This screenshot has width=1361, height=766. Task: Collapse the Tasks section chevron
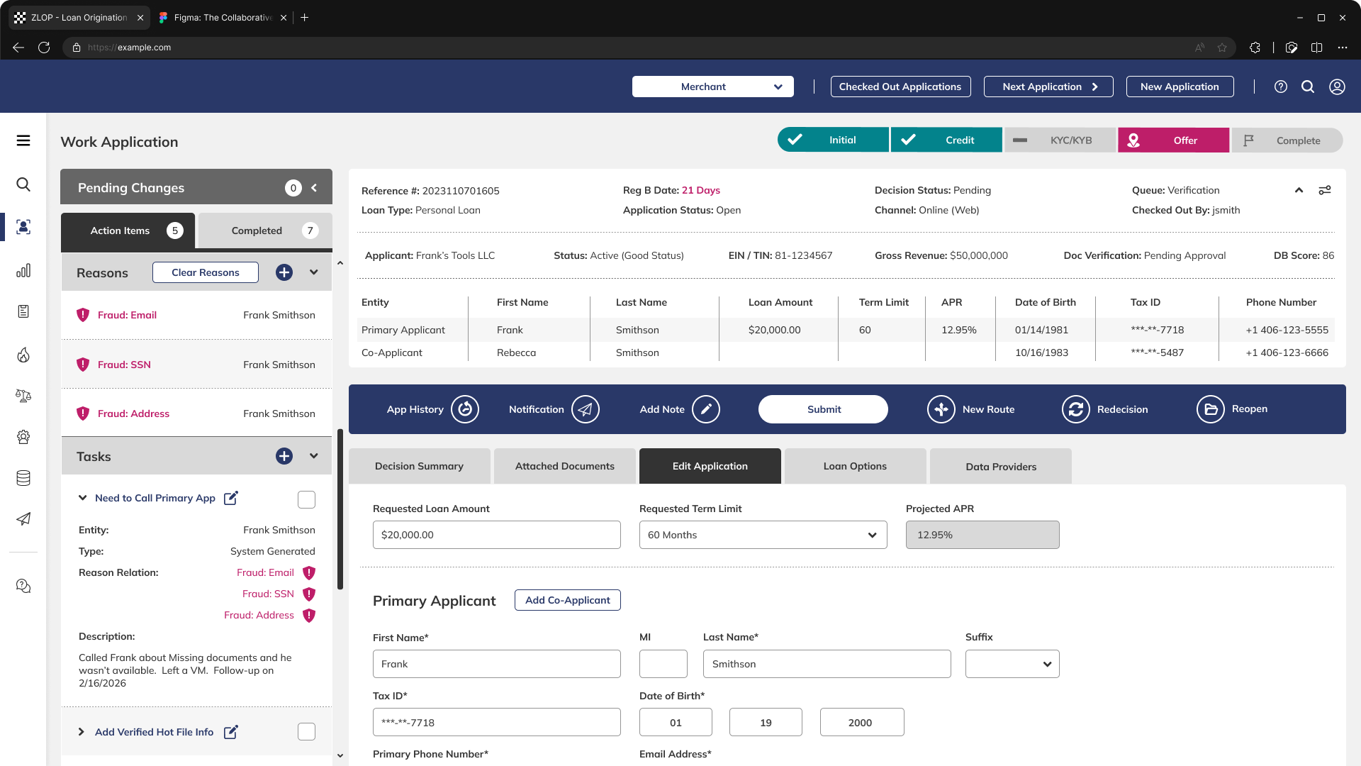coord(314,456)
